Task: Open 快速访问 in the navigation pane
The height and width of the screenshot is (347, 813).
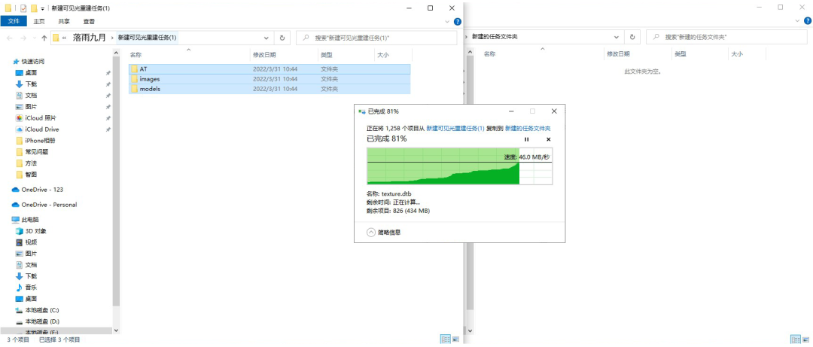Action: 32,61
